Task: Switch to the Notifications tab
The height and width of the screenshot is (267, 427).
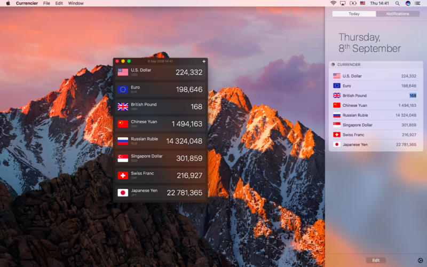Action: tap(397, 14)
